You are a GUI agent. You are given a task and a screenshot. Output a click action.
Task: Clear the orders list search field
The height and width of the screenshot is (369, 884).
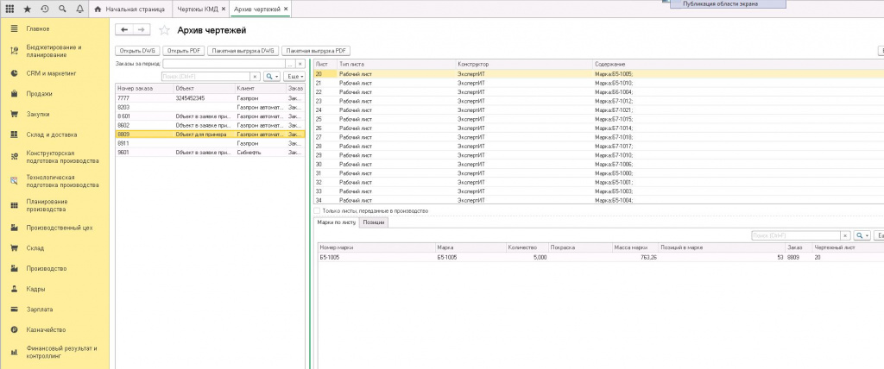click(255, 77)
